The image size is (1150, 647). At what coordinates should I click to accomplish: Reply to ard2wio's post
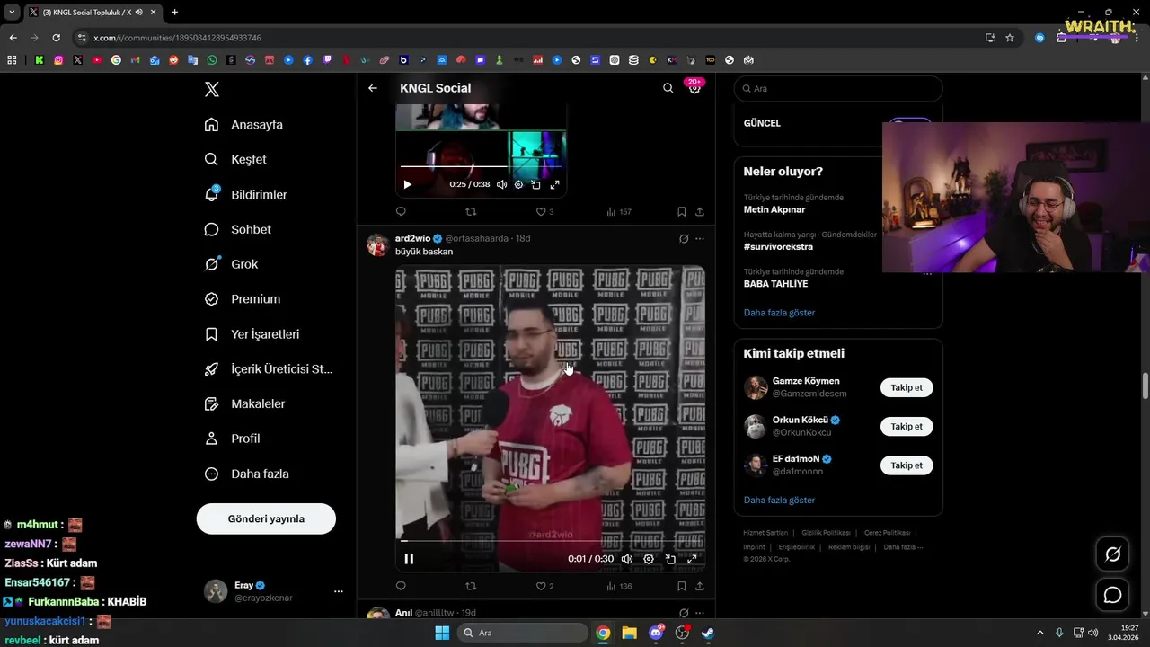401,586
